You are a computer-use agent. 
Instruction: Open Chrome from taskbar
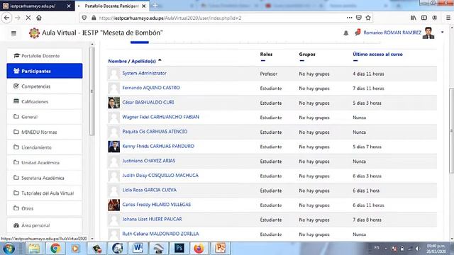tap(55, 249)
